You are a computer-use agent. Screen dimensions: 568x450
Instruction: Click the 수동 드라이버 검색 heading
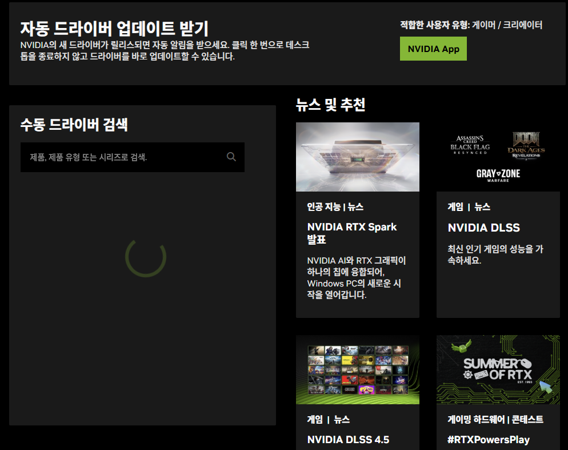74,125
